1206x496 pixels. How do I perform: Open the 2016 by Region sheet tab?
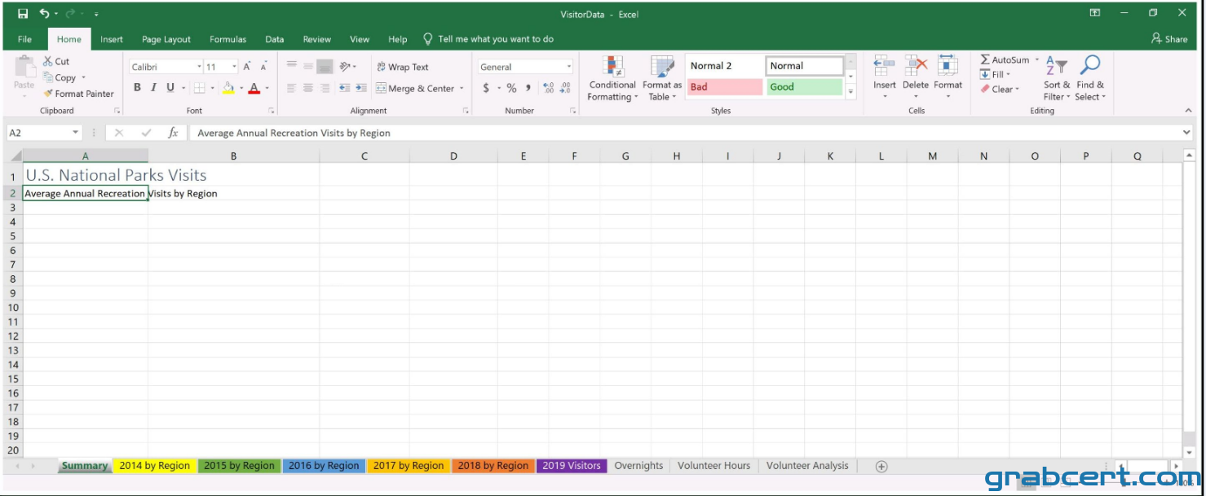324,466
